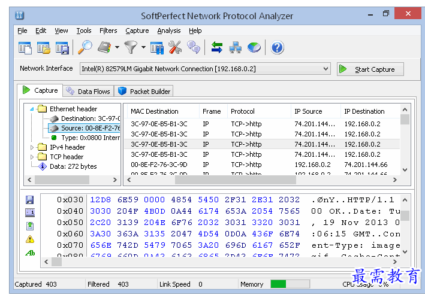The height and width of the screenshot is (295, 425).
Task: Click the pie chart statistics icon
Action: [x=254, y=48]
